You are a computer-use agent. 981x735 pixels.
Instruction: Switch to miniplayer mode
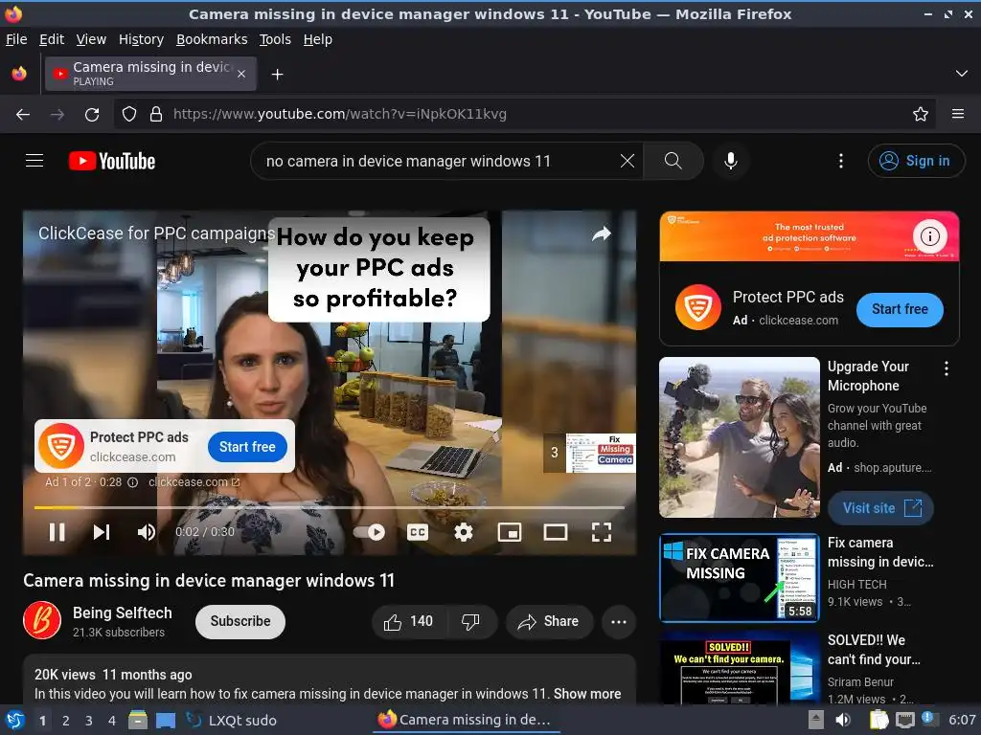pos(510,532)
